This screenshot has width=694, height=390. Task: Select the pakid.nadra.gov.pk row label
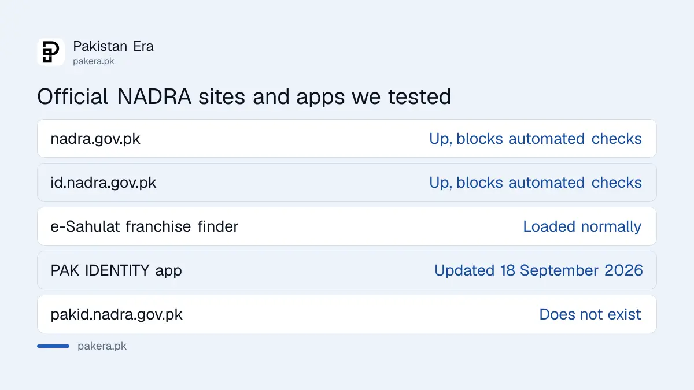(x=117, y=314)
